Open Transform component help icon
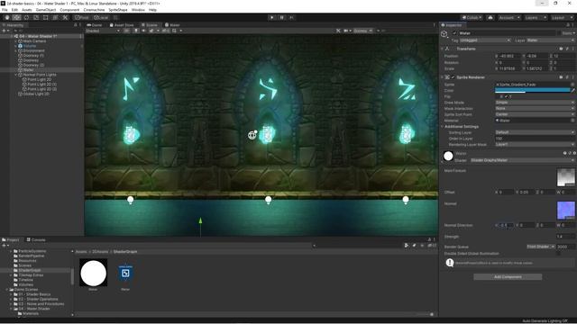 click(x=561, y=49)
